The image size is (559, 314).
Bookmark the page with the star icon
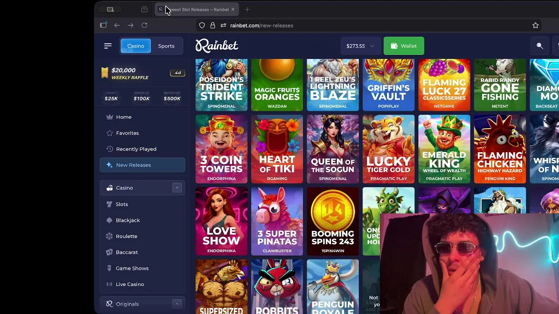[535, 25]
